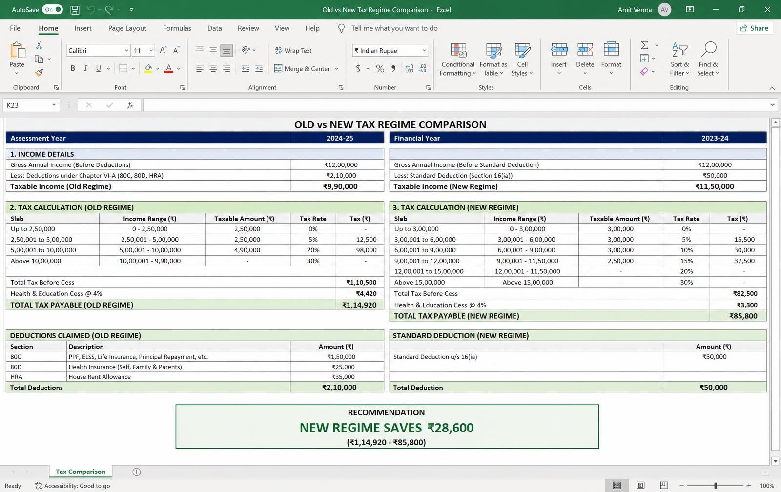Click the Redo arrow icon
The image size is (781, 492).
109,10
